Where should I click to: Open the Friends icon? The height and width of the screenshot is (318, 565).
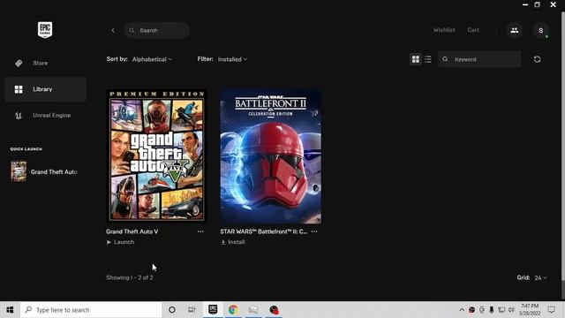(x=515, y=30)
